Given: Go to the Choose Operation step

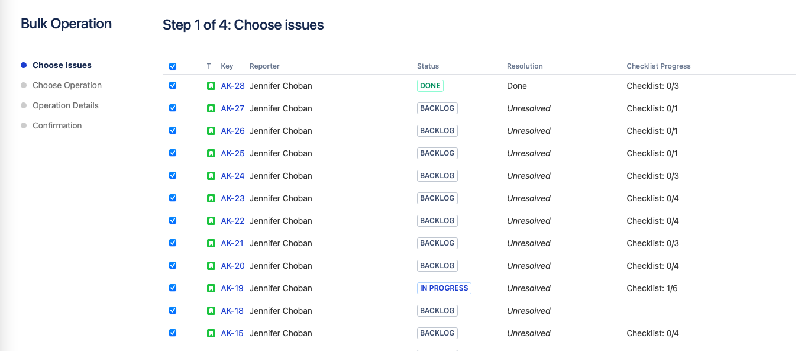Looking at the screenshot, I should pyautogui.click(x=67, y=85).
